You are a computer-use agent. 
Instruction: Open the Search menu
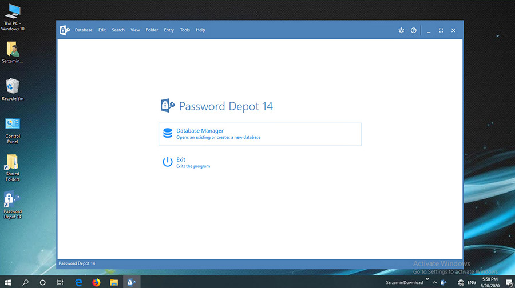tap(118, 30)
